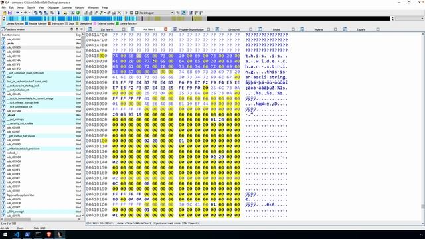Jump forward with the forward arrow icon
The height and width of the screenshot is (239, 425).
pyautogui.click(x=25, y=13)
